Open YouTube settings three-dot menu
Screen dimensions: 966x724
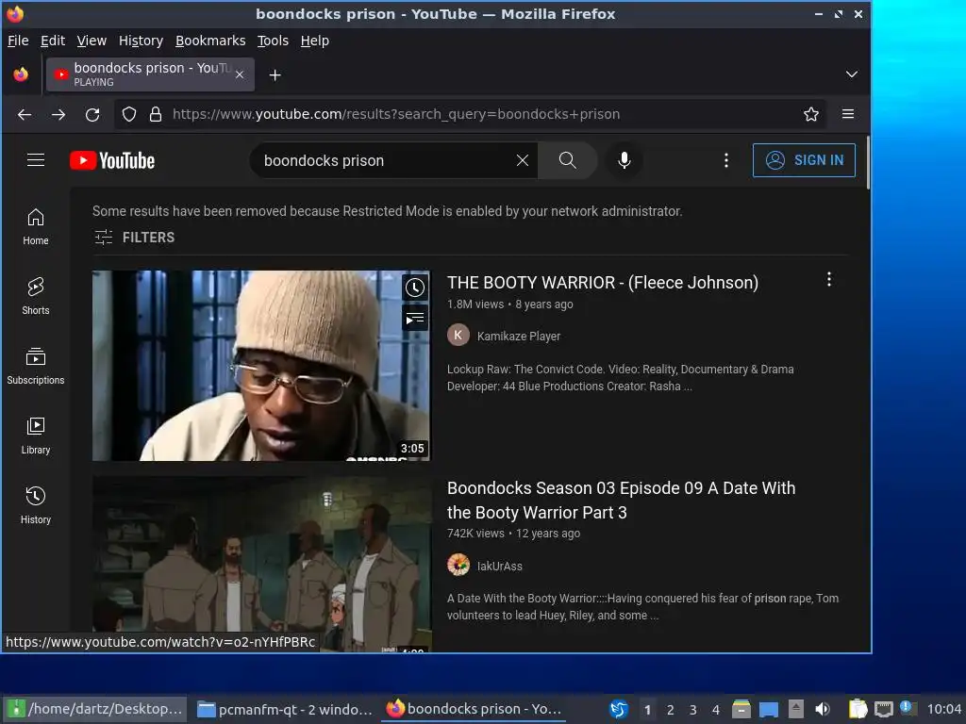click(726, 160)
